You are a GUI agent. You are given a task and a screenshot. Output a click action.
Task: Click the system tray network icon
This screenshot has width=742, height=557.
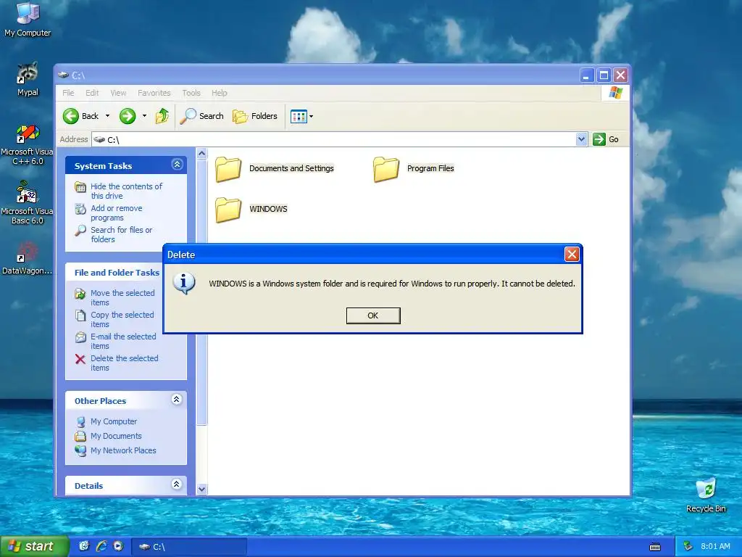click(688, 546)
